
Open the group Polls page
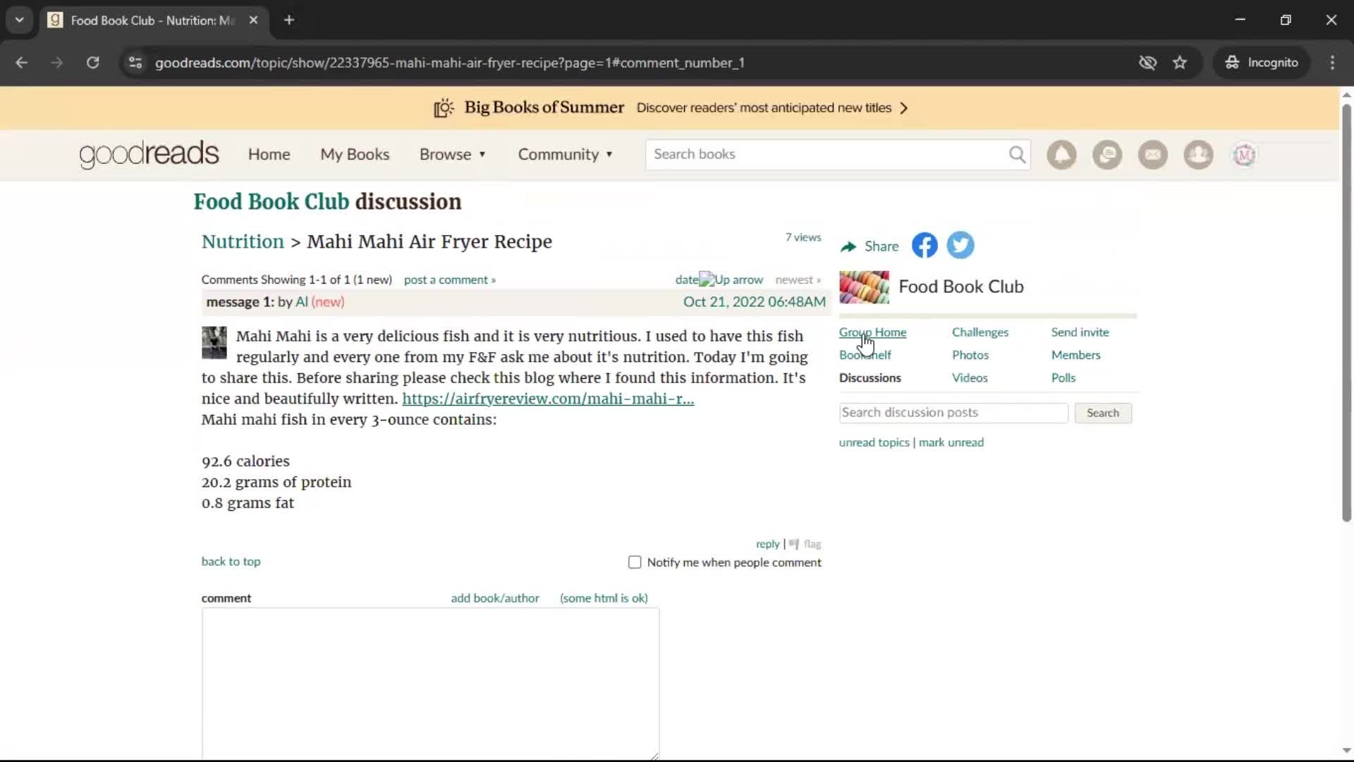tap(1063, 378)
